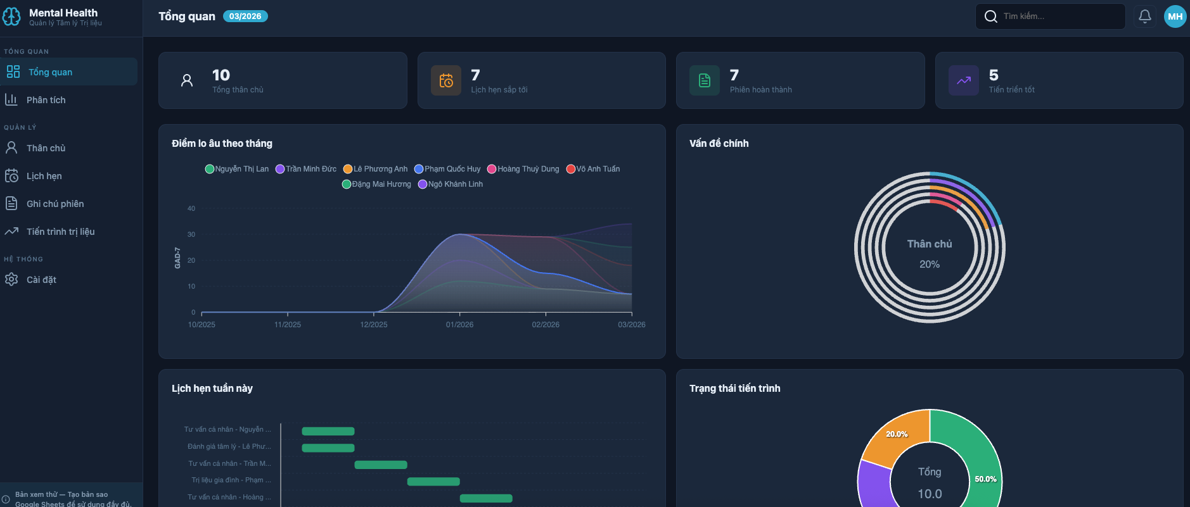Click the Mental Health brain logo
1190x507 pixels.
(11, 16)
